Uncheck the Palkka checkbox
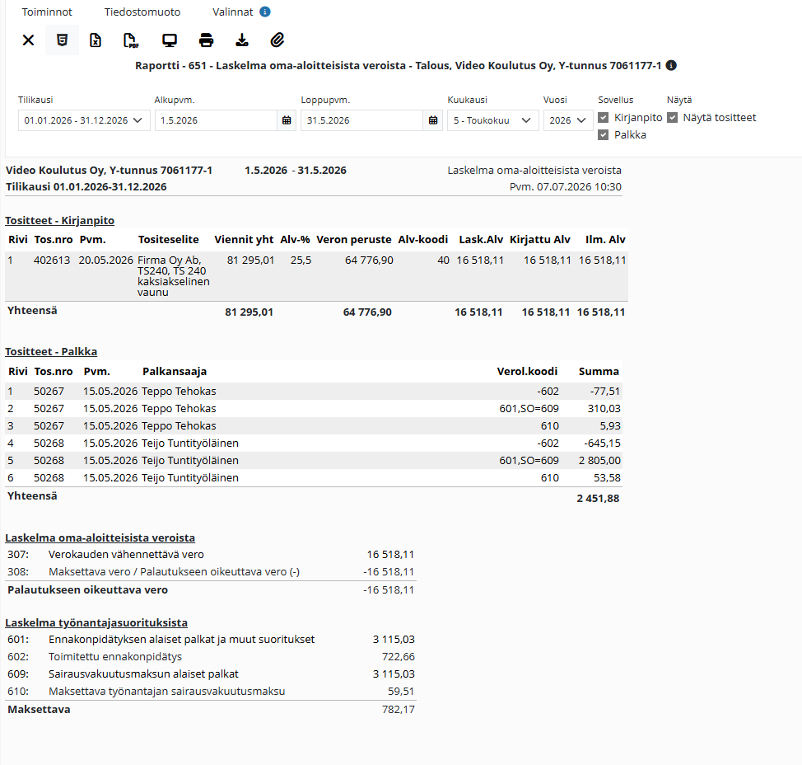Image resolution: width=802 pixels, height=765 pixels. point(604,134)
